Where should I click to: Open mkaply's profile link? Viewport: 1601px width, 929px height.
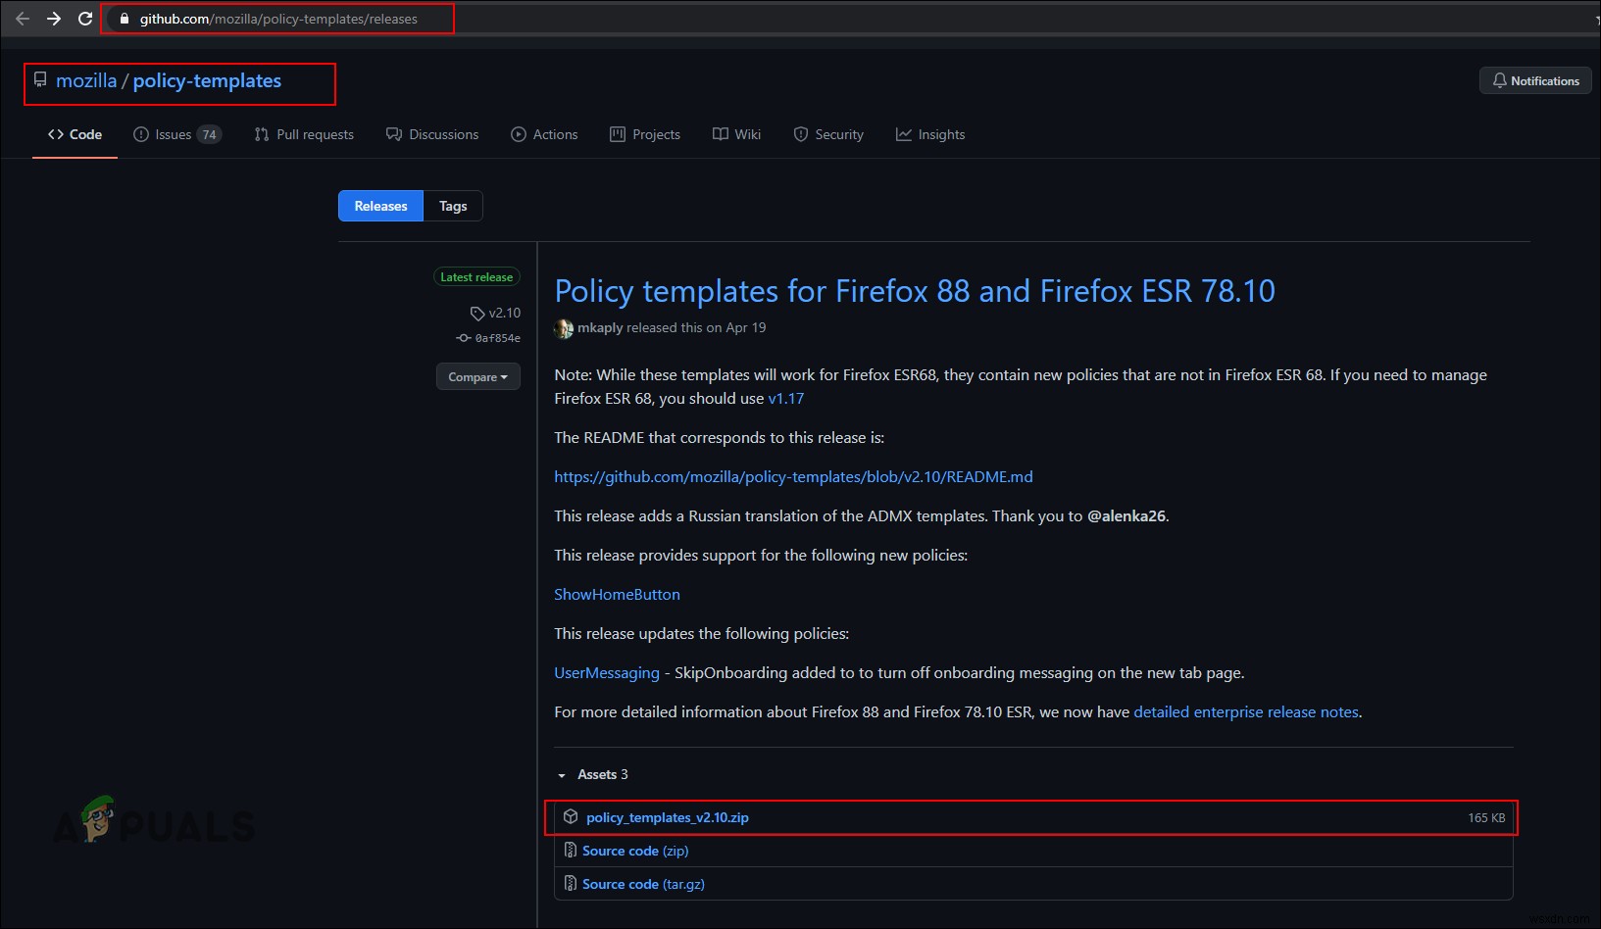click(600, 327)
